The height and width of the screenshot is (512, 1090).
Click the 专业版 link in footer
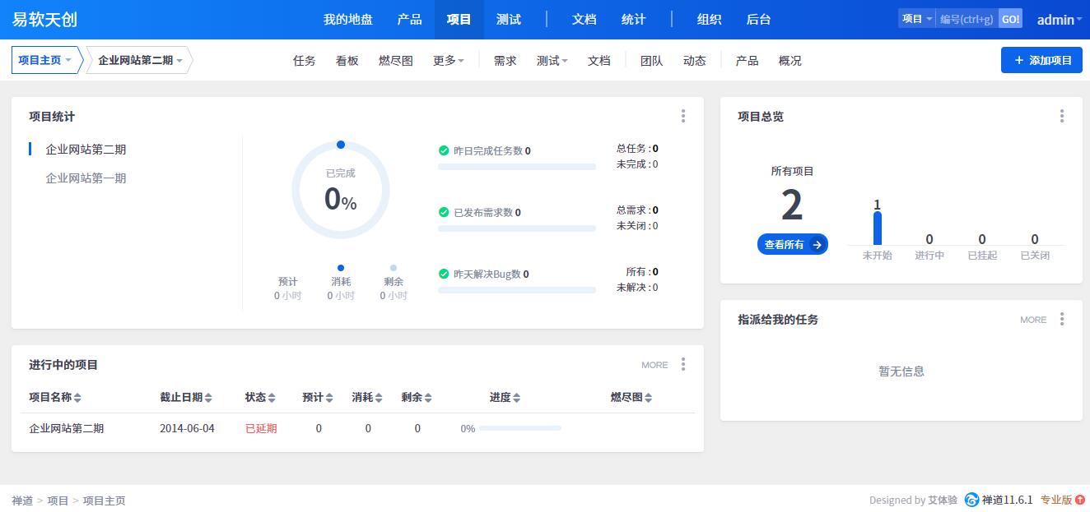point(1056,500)
